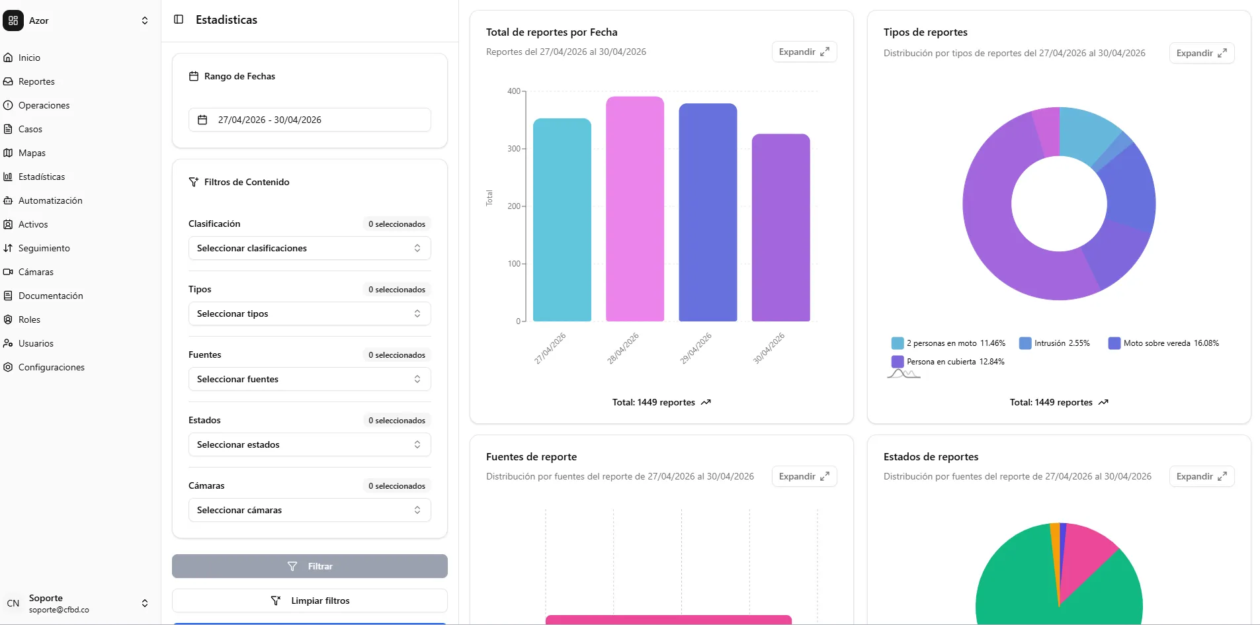Viewport: 1260px width, 625px height.
Task: Click the calendar icon in date field
Action: pyautogui.click(x=203, y=120)
